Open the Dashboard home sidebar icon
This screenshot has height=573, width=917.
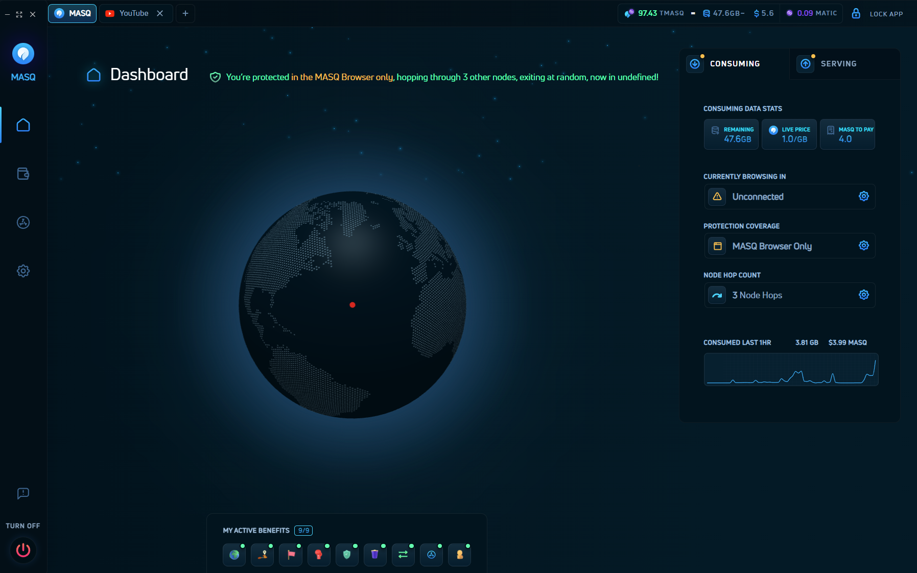pos(23,125)
